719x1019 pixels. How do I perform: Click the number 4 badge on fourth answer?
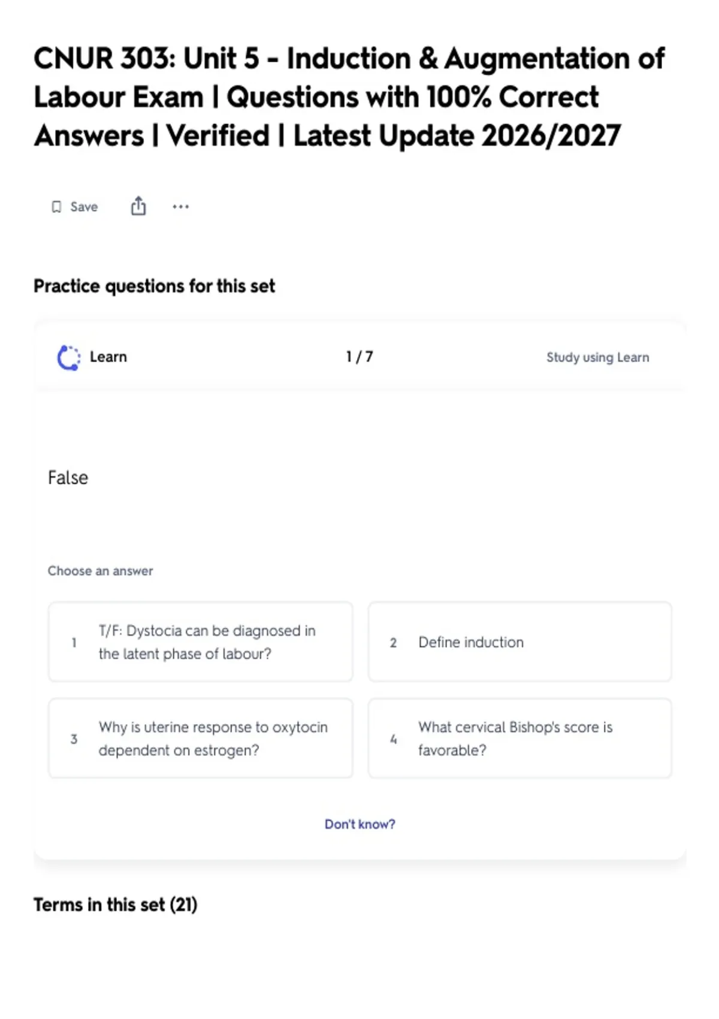(x=394, y=739)
